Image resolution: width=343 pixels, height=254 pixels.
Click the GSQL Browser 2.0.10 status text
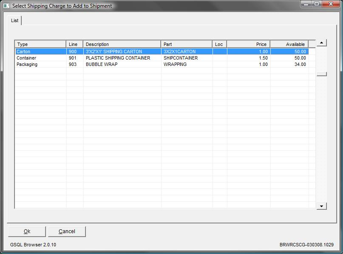[x=33, y=245]
